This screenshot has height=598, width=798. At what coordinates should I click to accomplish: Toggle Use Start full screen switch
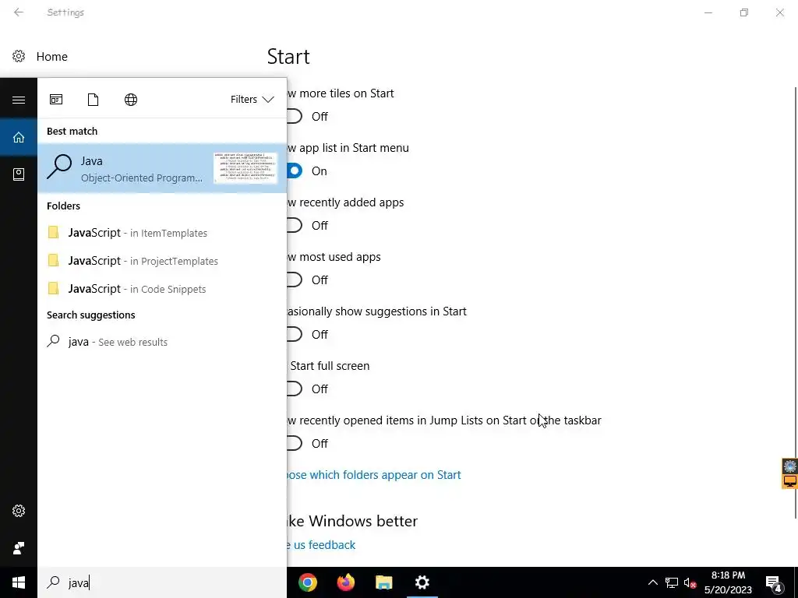[294, 389]
